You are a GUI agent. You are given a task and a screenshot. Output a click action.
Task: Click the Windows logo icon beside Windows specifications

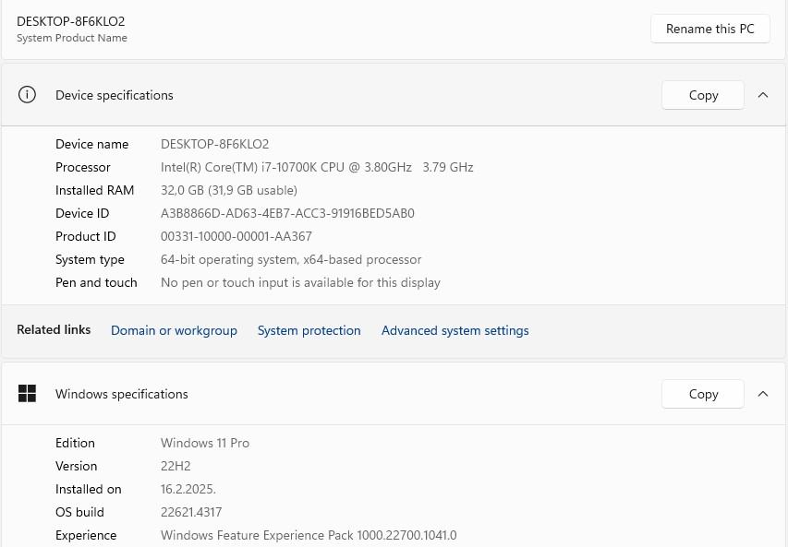[28, 394]
